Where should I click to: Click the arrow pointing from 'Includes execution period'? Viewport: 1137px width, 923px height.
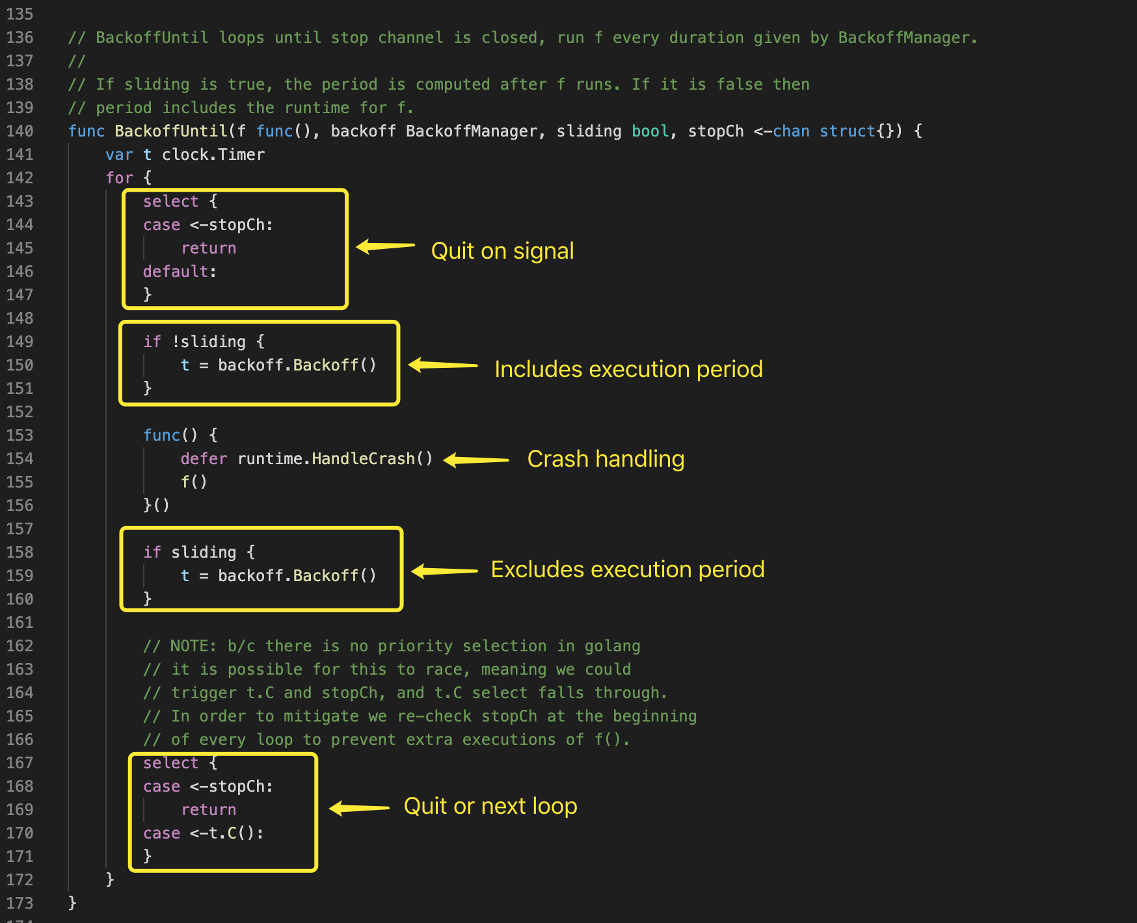point(443,365)
